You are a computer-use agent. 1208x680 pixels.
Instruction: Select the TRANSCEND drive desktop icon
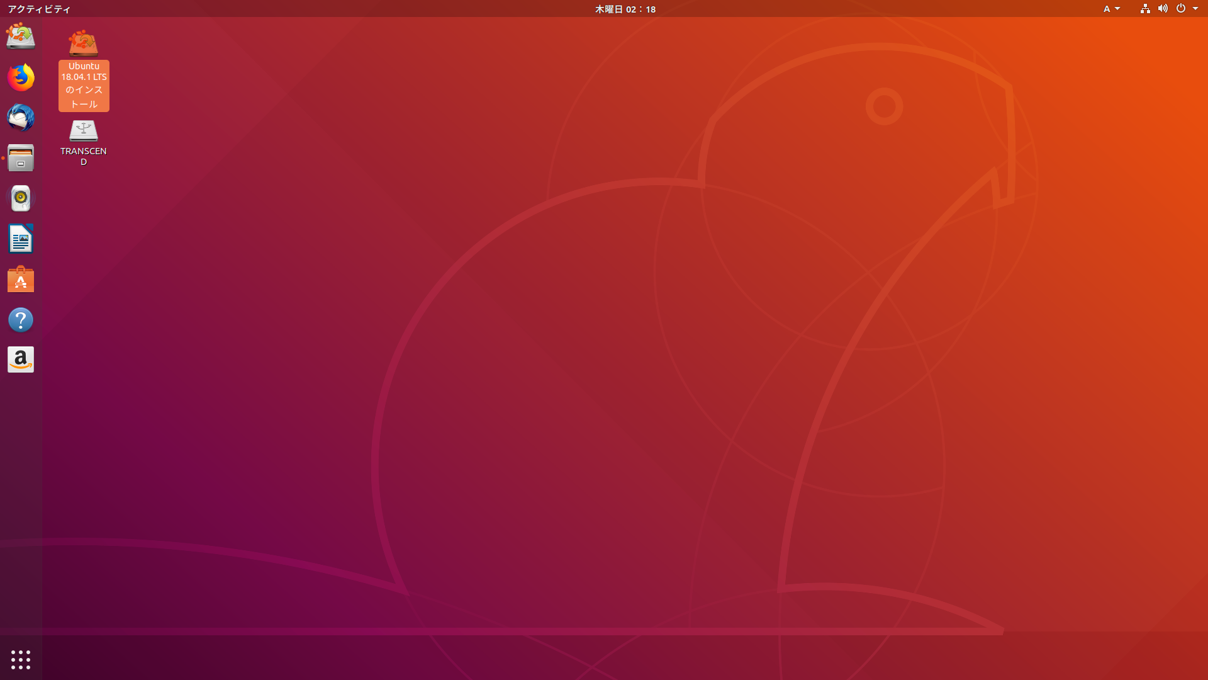point(84,143)
